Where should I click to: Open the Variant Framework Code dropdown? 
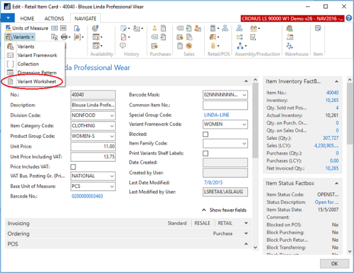click(x=244, y=124)
